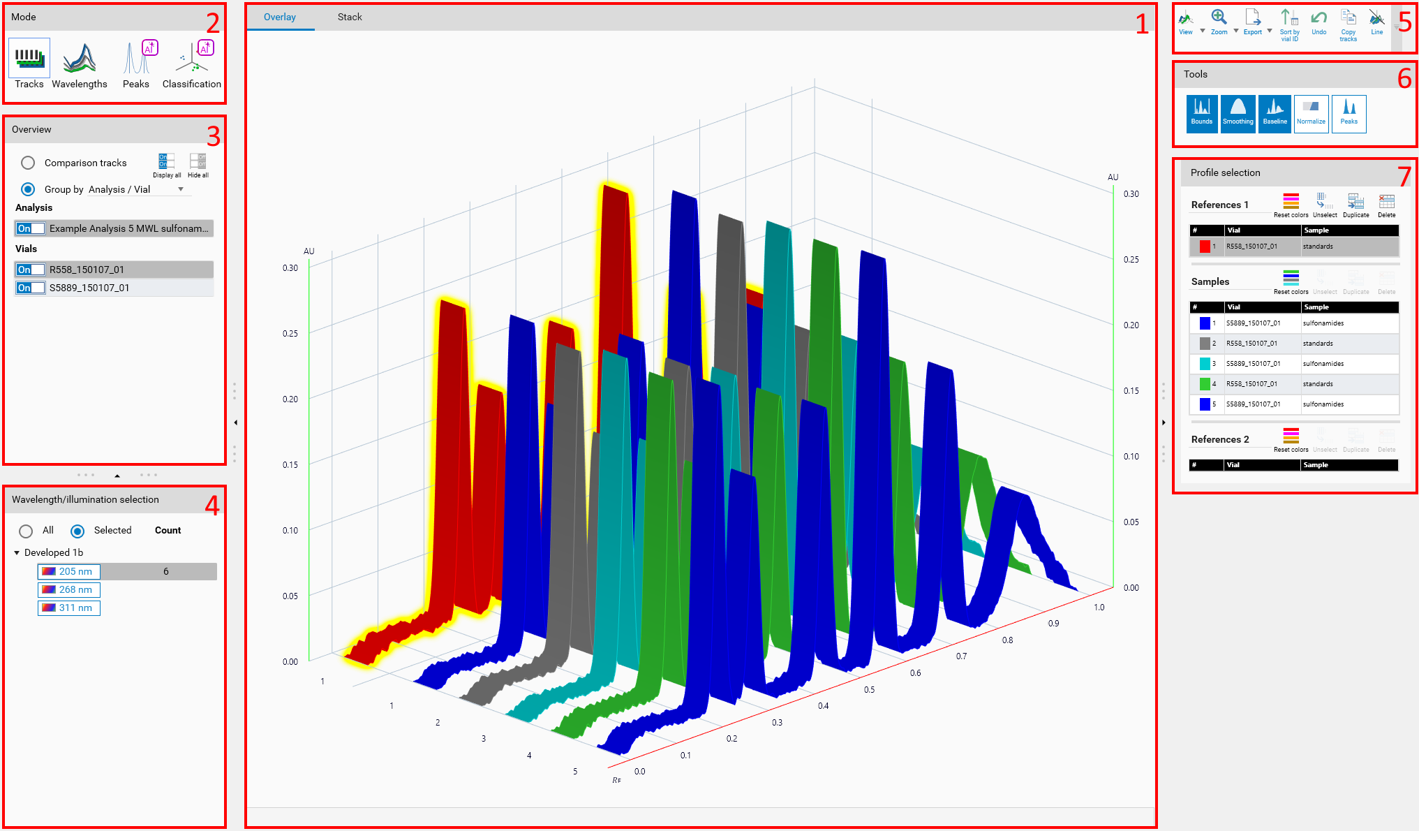This screenshot has height=831, width=1419.
Task: Click Sort by vial ID
Action: [1289, 24]
